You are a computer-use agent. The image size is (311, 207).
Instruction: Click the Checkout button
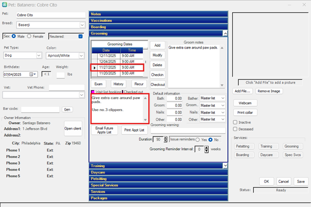[157, 84]
